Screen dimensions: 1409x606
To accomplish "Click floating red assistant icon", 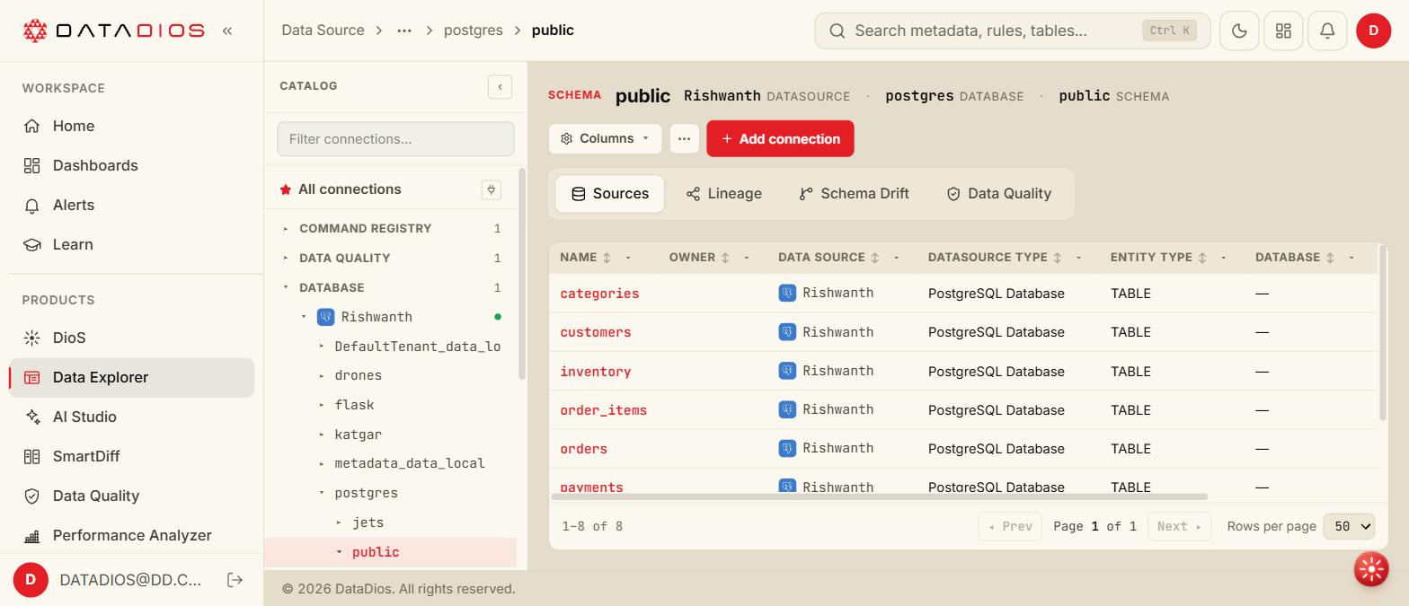I will [x=1371, y=568].
